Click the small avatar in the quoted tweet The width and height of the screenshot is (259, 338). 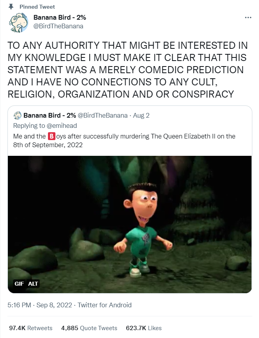[x=17, y=116]
